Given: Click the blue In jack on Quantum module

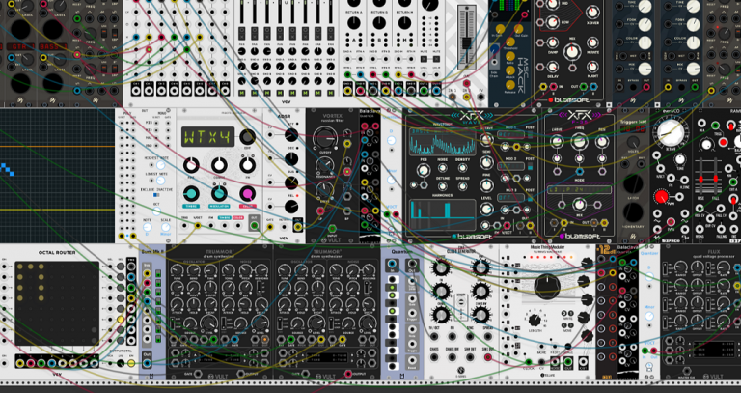Looking at the screenshot, I should click(391, 264).
